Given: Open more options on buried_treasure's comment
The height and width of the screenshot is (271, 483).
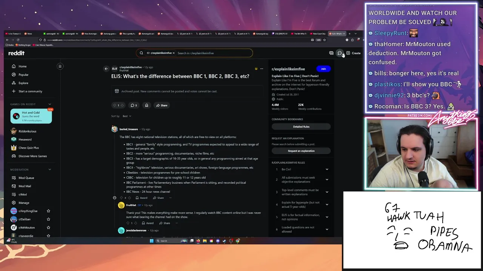Looking at the screenshot, I should [170, 198].
